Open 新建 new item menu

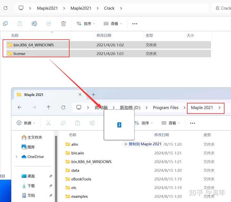click(x=26, y=123)
